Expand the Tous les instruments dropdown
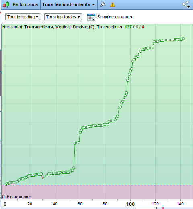Viewport: 193px width, 209px height. (69, 4)
